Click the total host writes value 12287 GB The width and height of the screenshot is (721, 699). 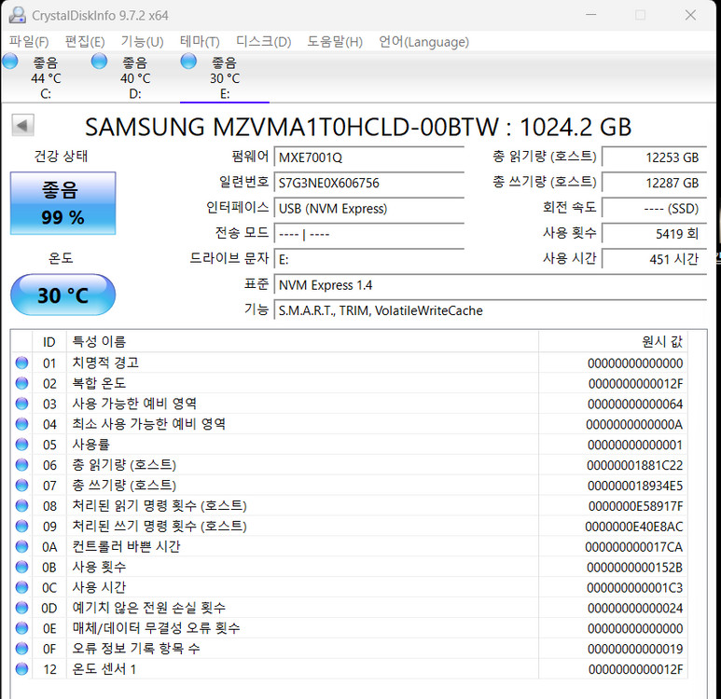[x=654, y=183]
